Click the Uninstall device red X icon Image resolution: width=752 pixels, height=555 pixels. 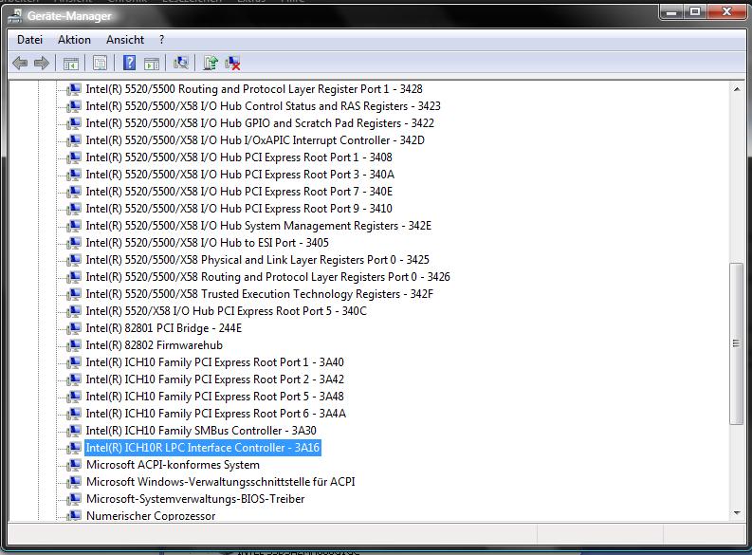(232, 63)
